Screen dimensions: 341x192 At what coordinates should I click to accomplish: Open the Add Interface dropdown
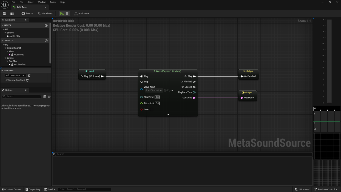(15, 75)
